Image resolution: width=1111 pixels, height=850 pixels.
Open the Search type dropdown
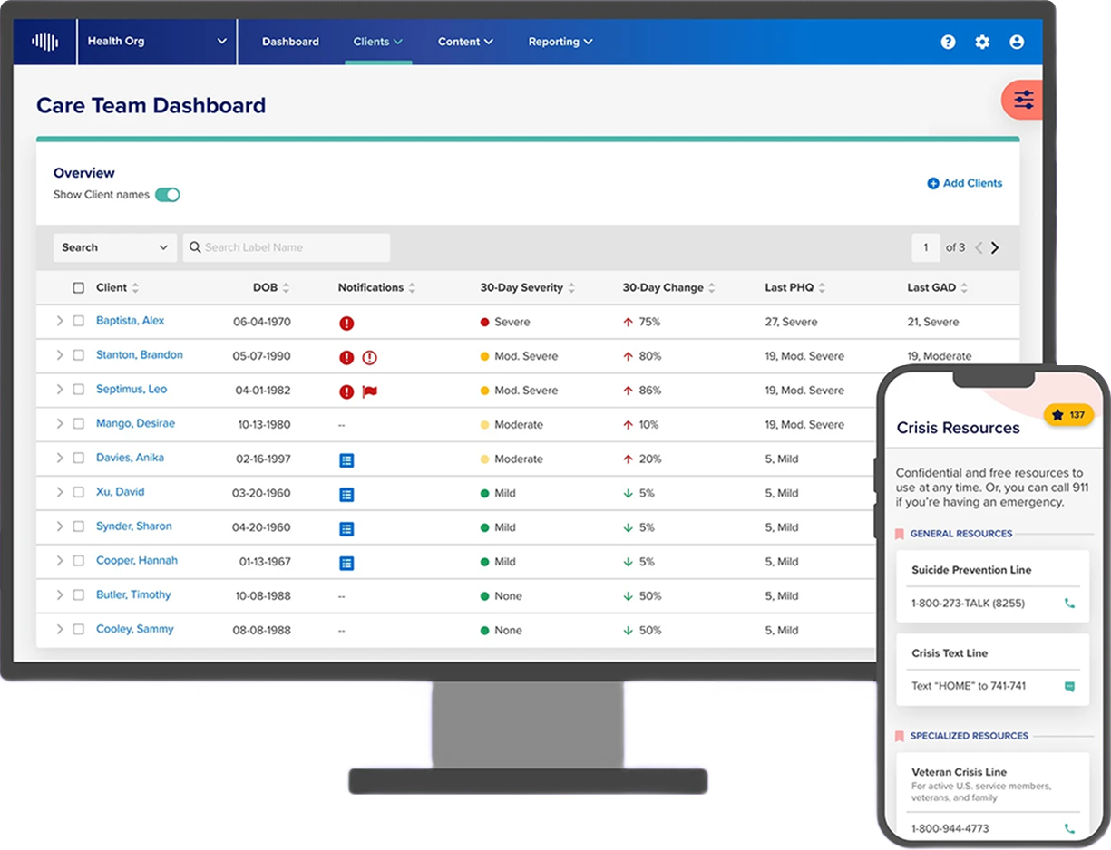tap(114, 247)
